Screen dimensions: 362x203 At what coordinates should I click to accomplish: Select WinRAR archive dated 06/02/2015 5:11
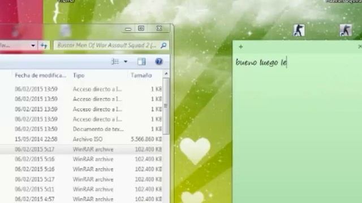tap(81, 189)
